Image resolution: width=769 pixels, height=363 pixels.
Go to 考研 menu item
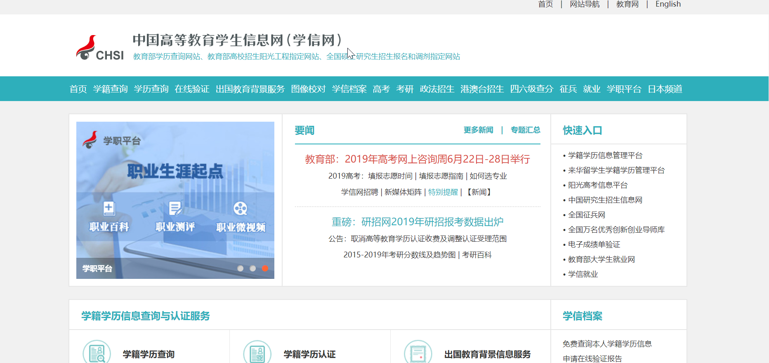click(405, 89)
